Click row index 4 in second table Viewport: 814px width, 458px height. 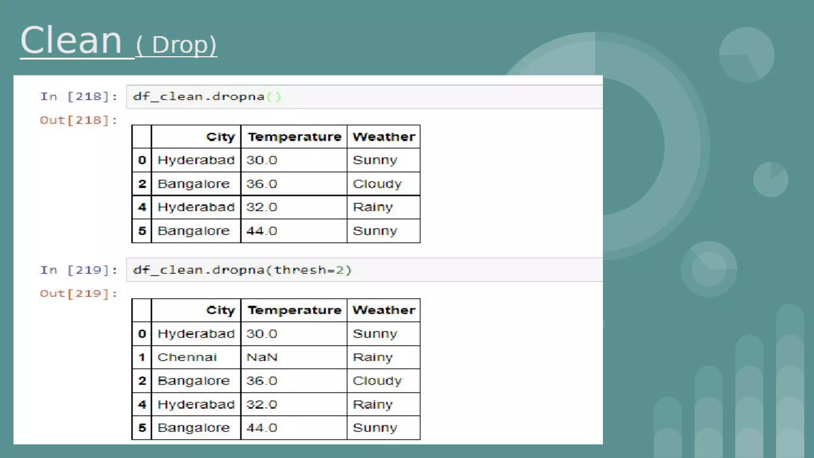(142, 404)
